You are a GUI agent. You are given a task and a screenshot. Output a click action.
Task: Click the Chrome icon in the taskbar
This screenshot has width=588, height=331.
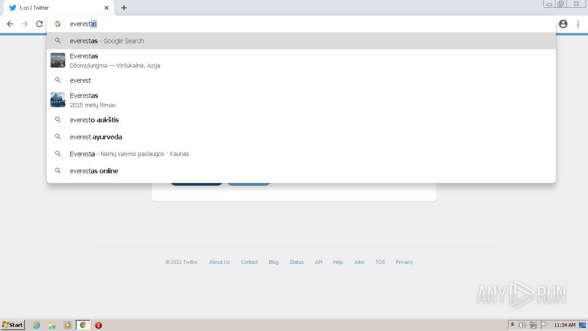[83, 325]
